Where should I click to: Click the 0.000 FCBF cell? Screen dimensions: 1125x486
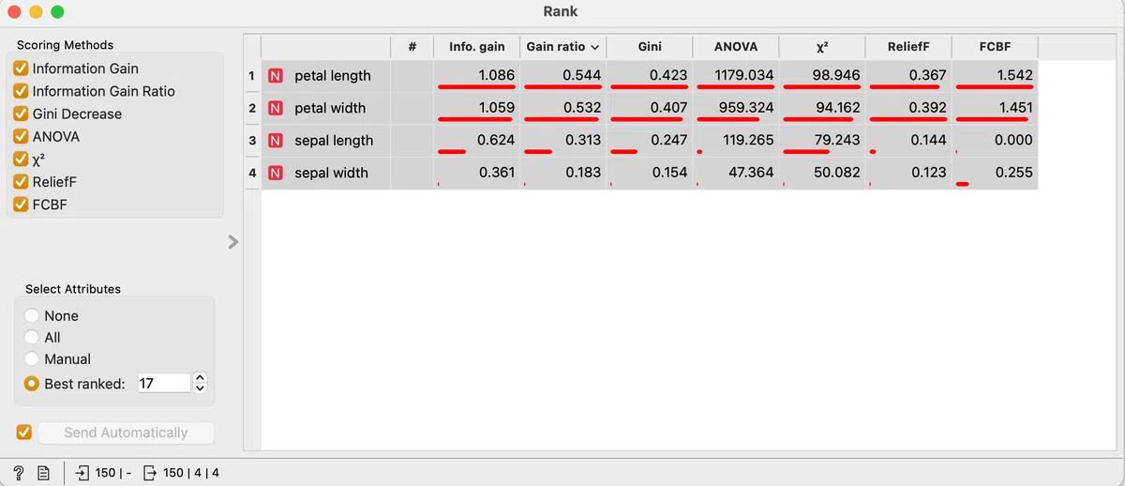point(996,141)
